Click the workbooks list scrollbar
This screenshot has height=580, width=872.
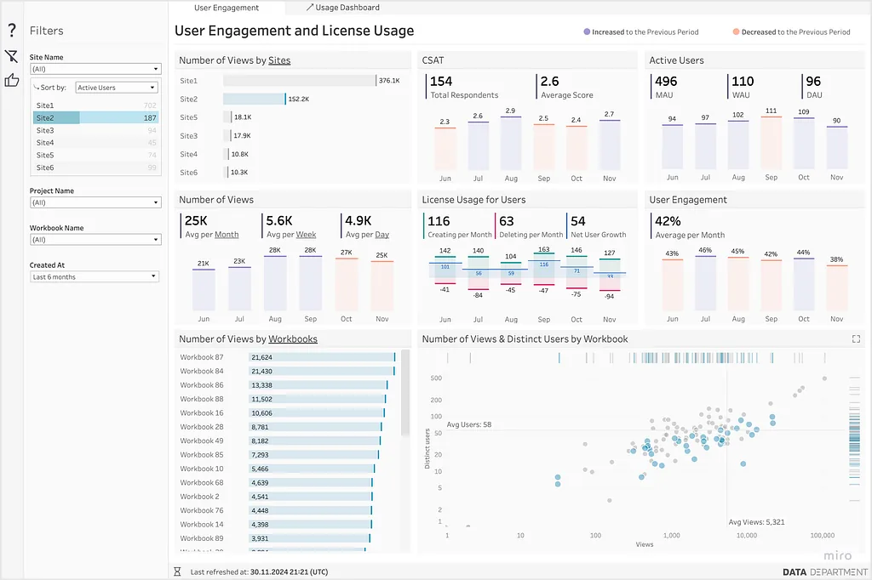point(405,394)
